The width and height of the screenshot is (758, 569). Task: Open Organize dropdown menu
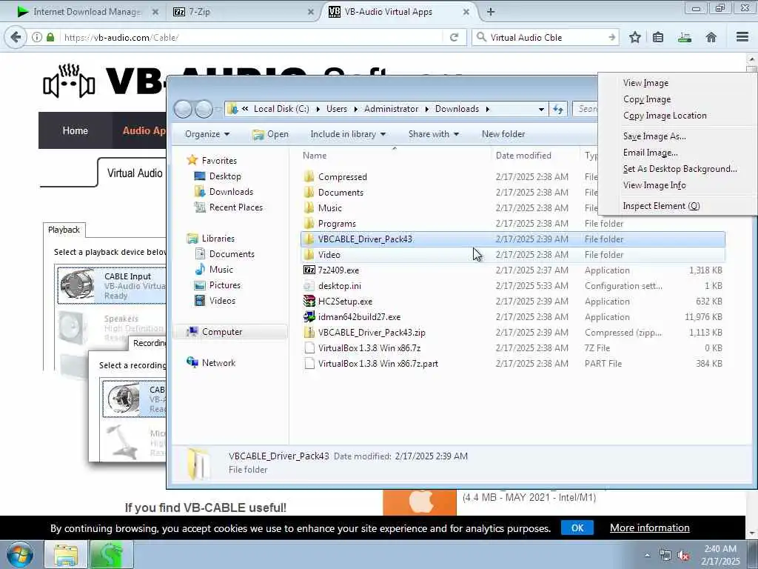coord(207,134)
